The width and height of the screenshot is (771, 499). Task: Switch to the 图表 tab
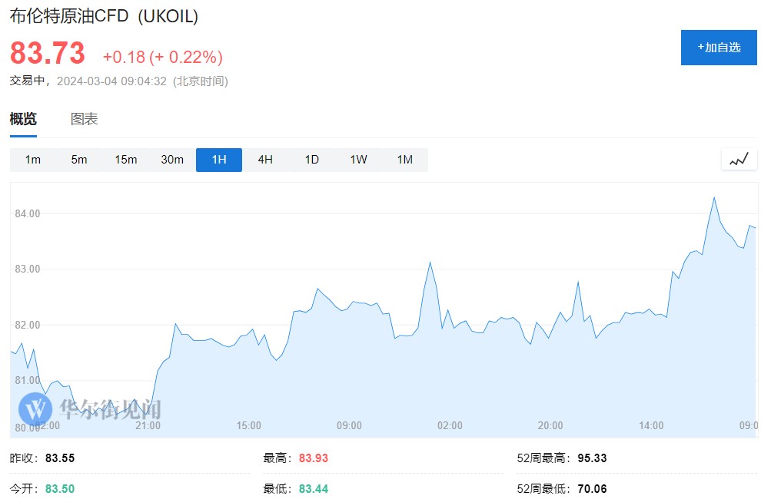(x=85, y=119)
